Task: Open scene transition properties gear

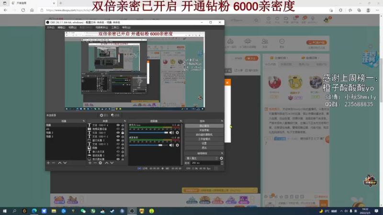Action: (221, 158)
